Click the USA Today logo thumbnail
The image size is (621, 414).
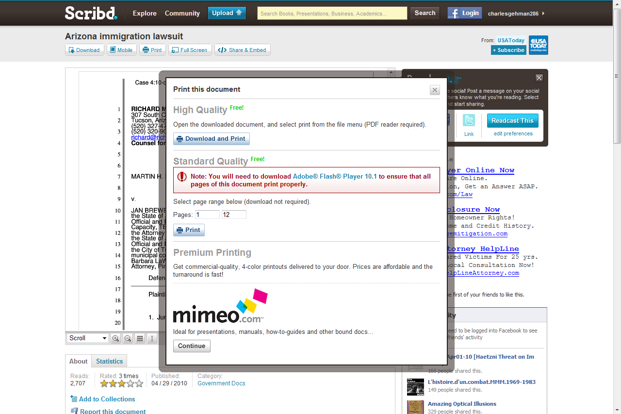[539, 45]
